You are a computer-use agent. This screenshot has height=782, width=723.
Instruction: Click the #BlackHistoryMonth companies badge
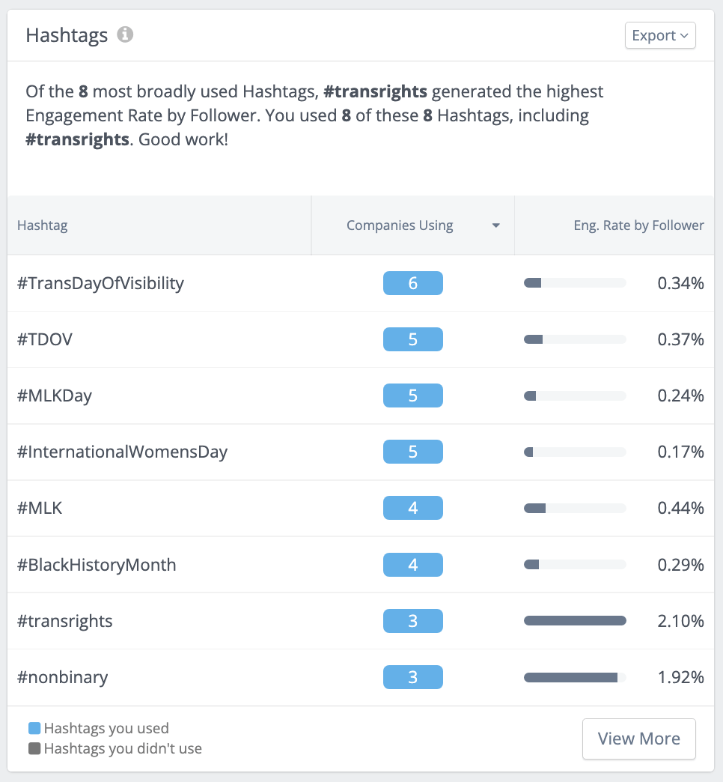pyautogui.click(x=412, y=564)
